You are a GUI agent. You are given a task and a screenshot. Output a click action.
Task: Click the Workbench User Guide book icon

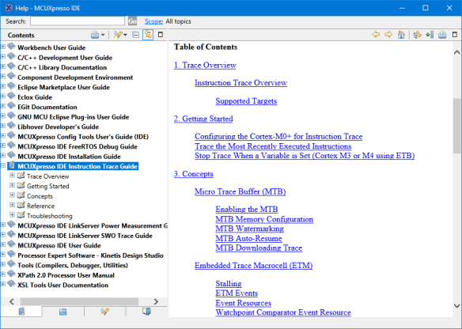12,46
